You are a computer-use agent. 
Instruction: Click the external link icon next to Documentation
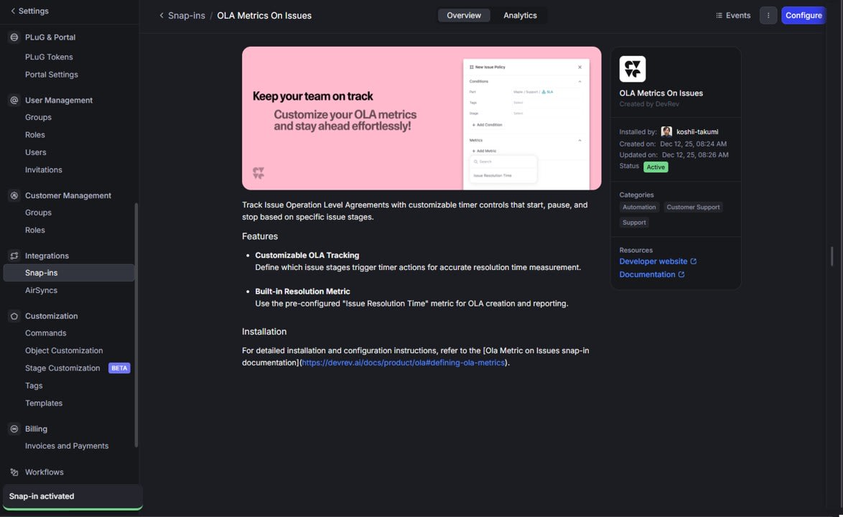[681, 274]
